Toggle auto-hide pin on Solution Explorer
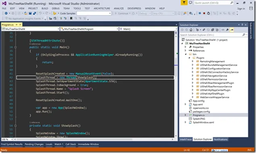This screenshot has height=153, width=256. (242, 25)
